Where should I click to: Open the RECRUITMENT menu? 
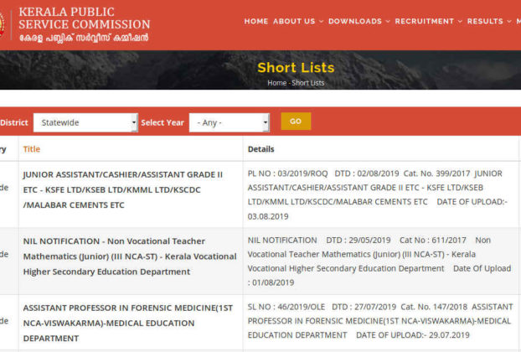[425, 21]
